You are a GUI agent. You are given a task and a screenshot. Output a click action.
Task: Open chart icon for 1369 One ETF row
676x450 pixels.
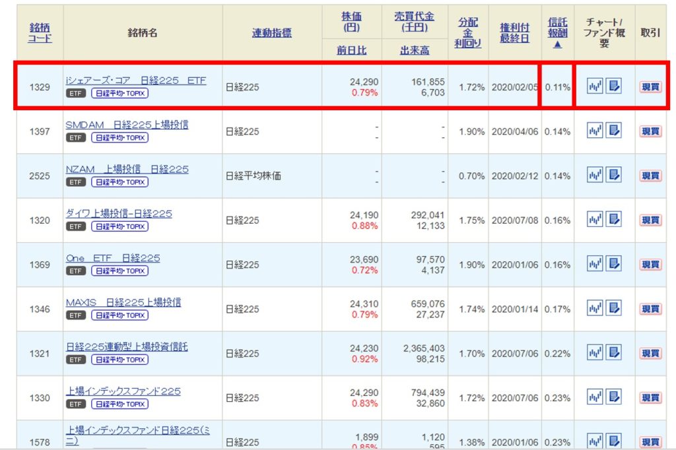(x=595, y=263)
